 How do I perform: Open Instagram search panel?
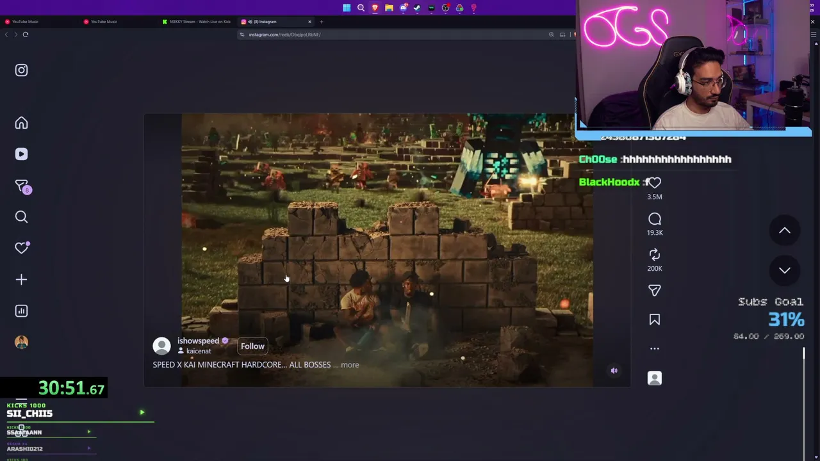[21, 217]
